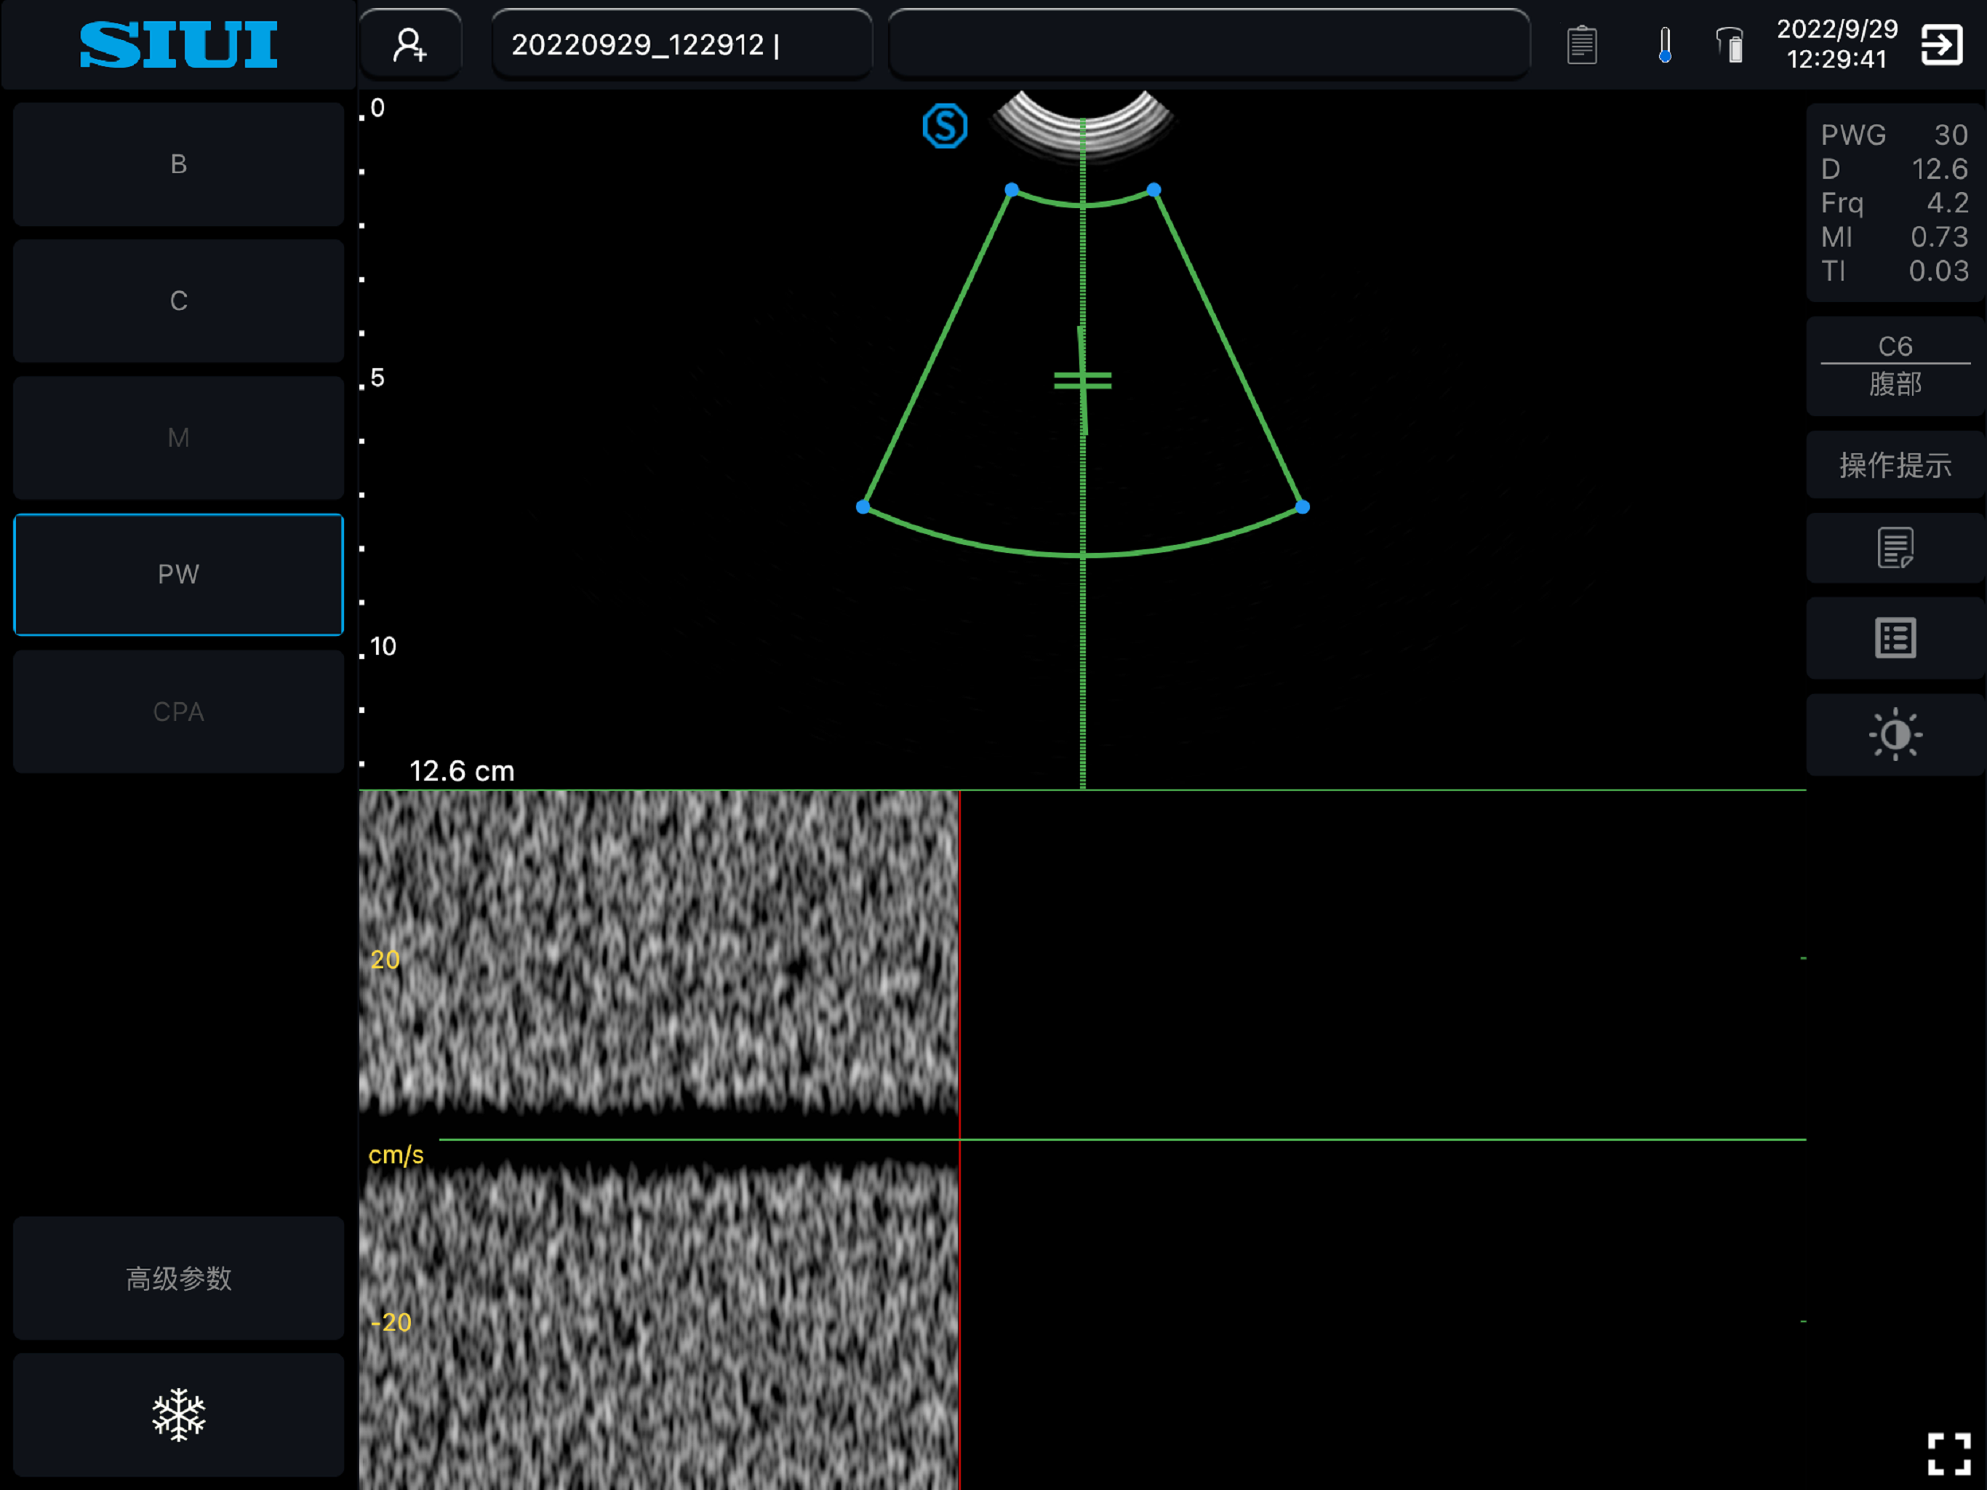Viewport: 1987px width, 1490px height.
Task: Click the 10 cm depth scale mark
Action: (383, 646)
